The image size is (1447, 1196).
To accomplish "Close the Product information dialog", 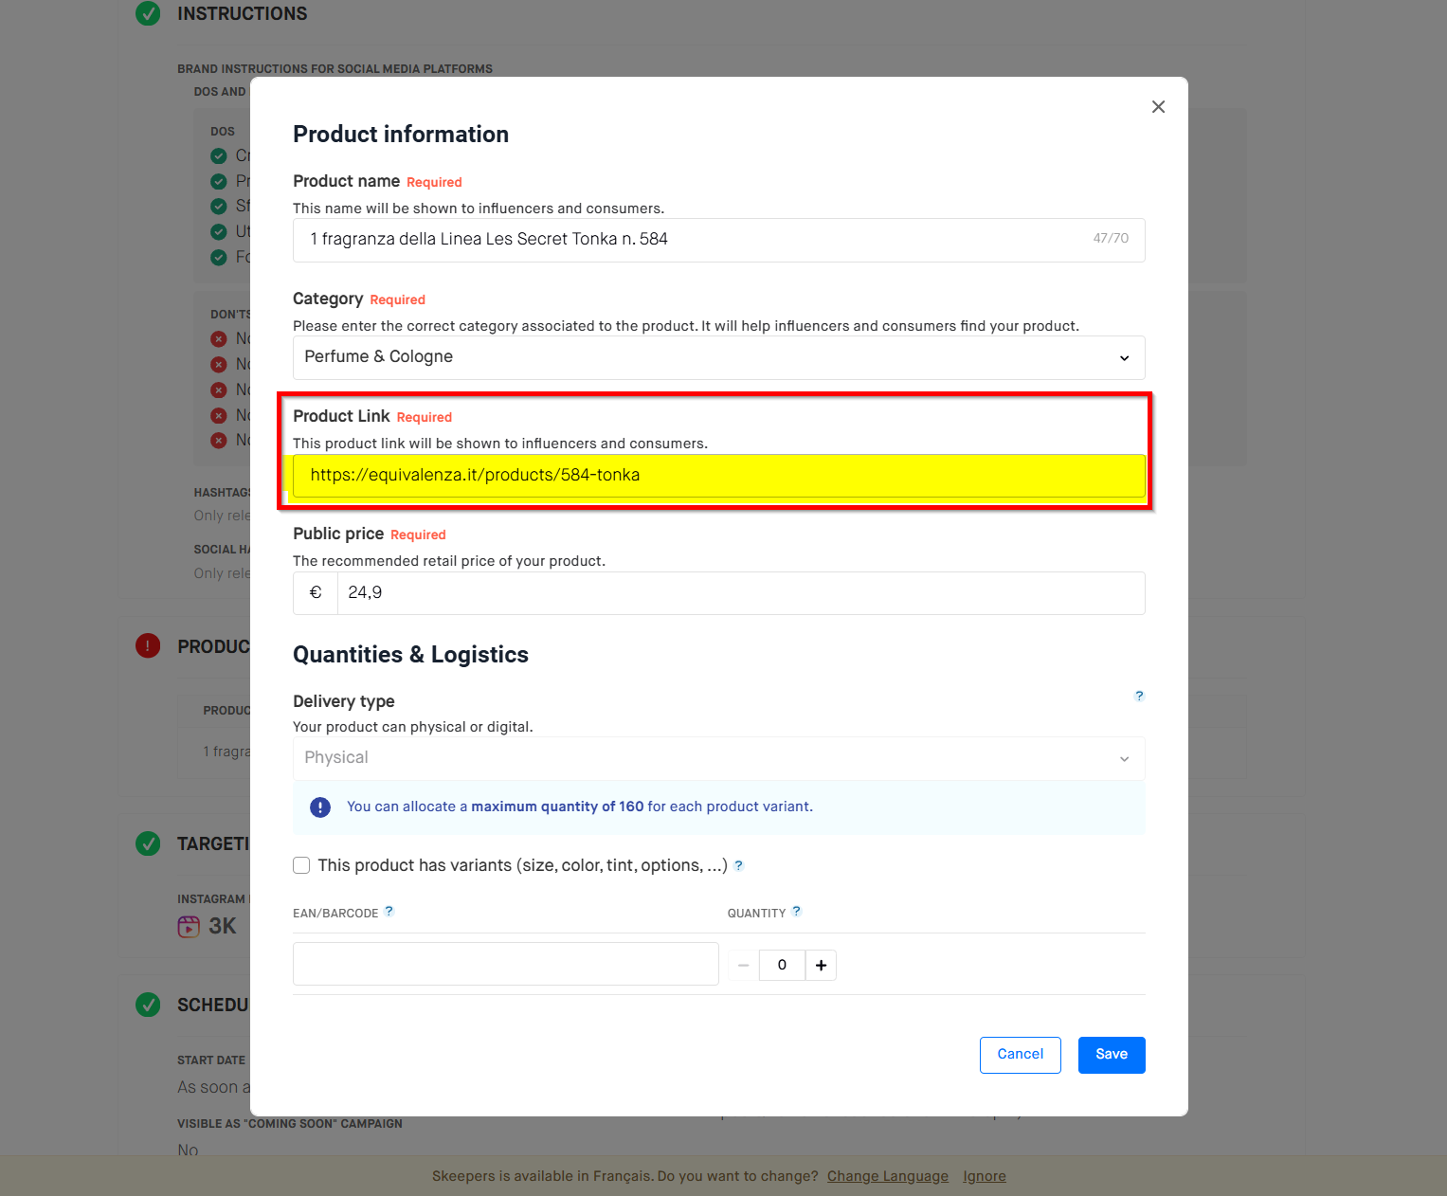I will 1158,107.
